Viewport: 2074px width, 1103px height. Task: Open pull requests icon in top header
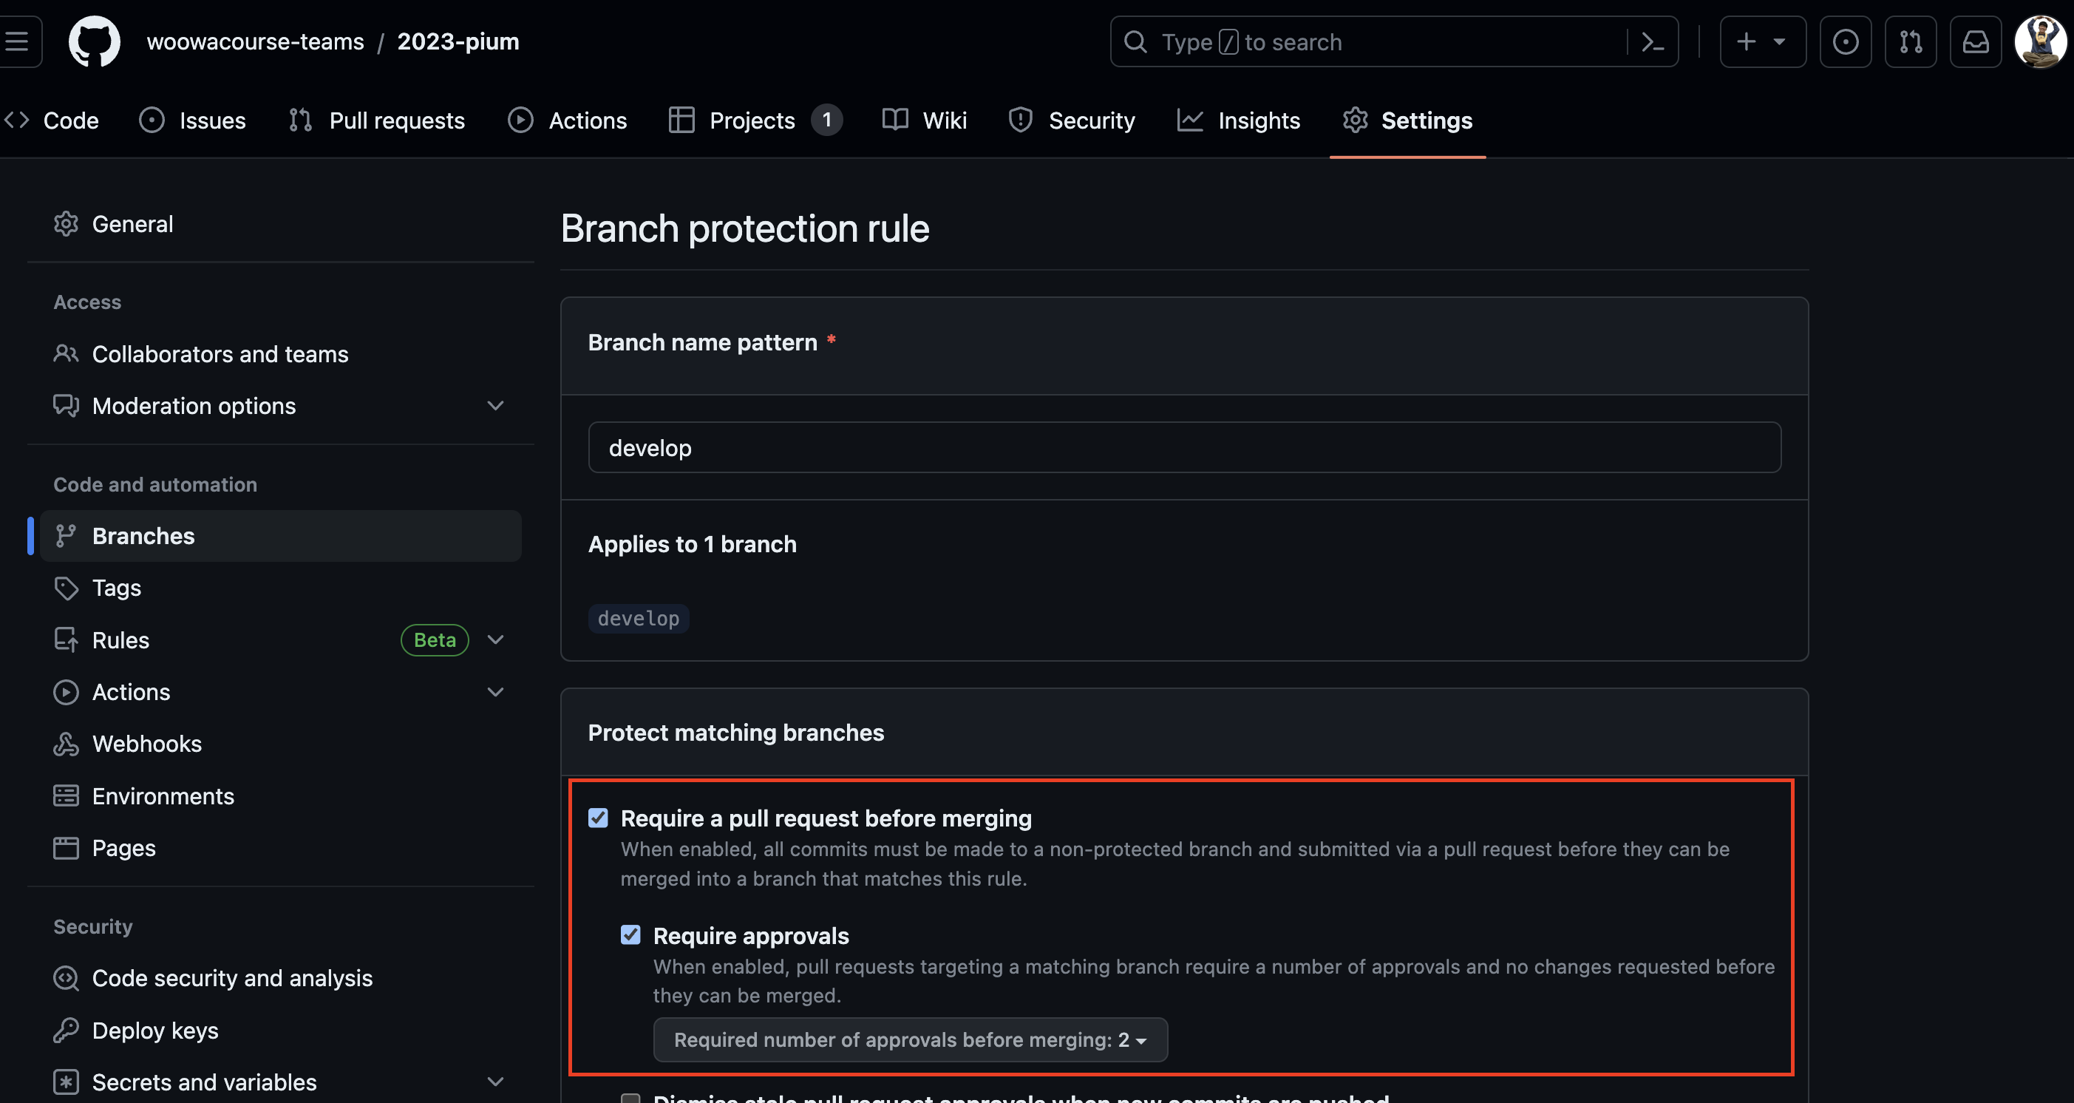point(1911,42)
